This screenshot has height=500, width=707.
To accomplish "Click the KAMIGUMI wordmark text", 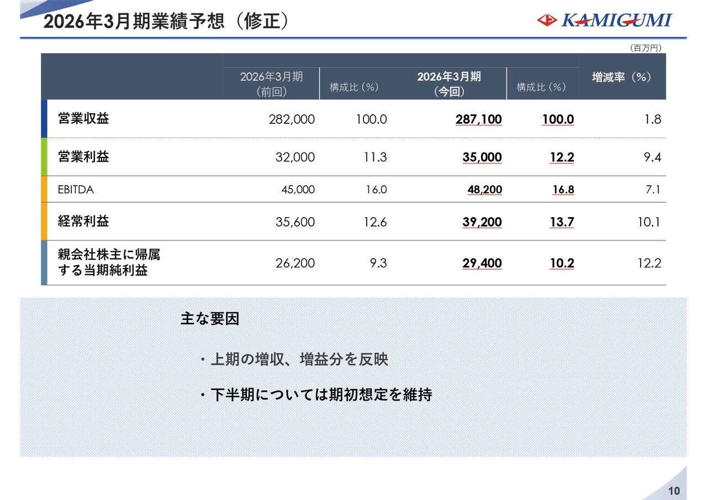I will pyautogui.click(x=616, y=20).
